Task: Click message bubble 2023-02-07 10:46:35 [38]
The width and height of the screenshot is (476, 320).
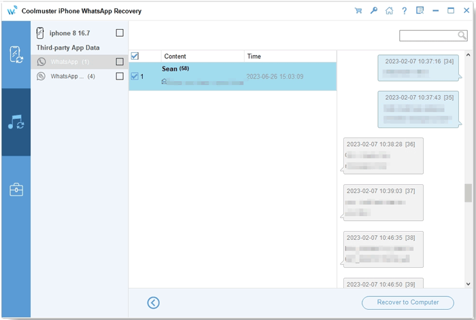Action: pyautogui.click(x=383, y=249)
